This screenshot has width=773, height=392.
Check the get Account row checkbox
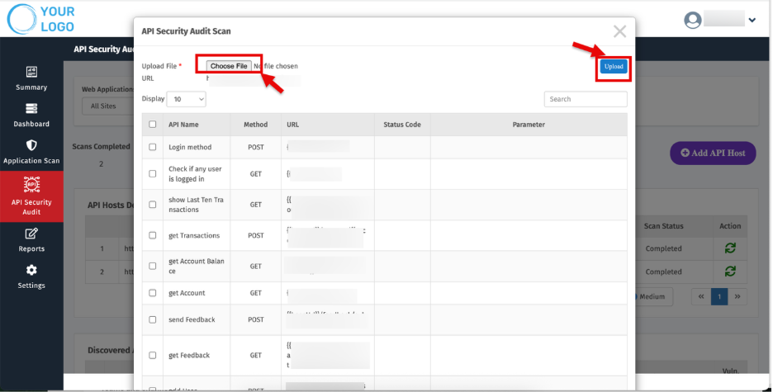point(152,293)
